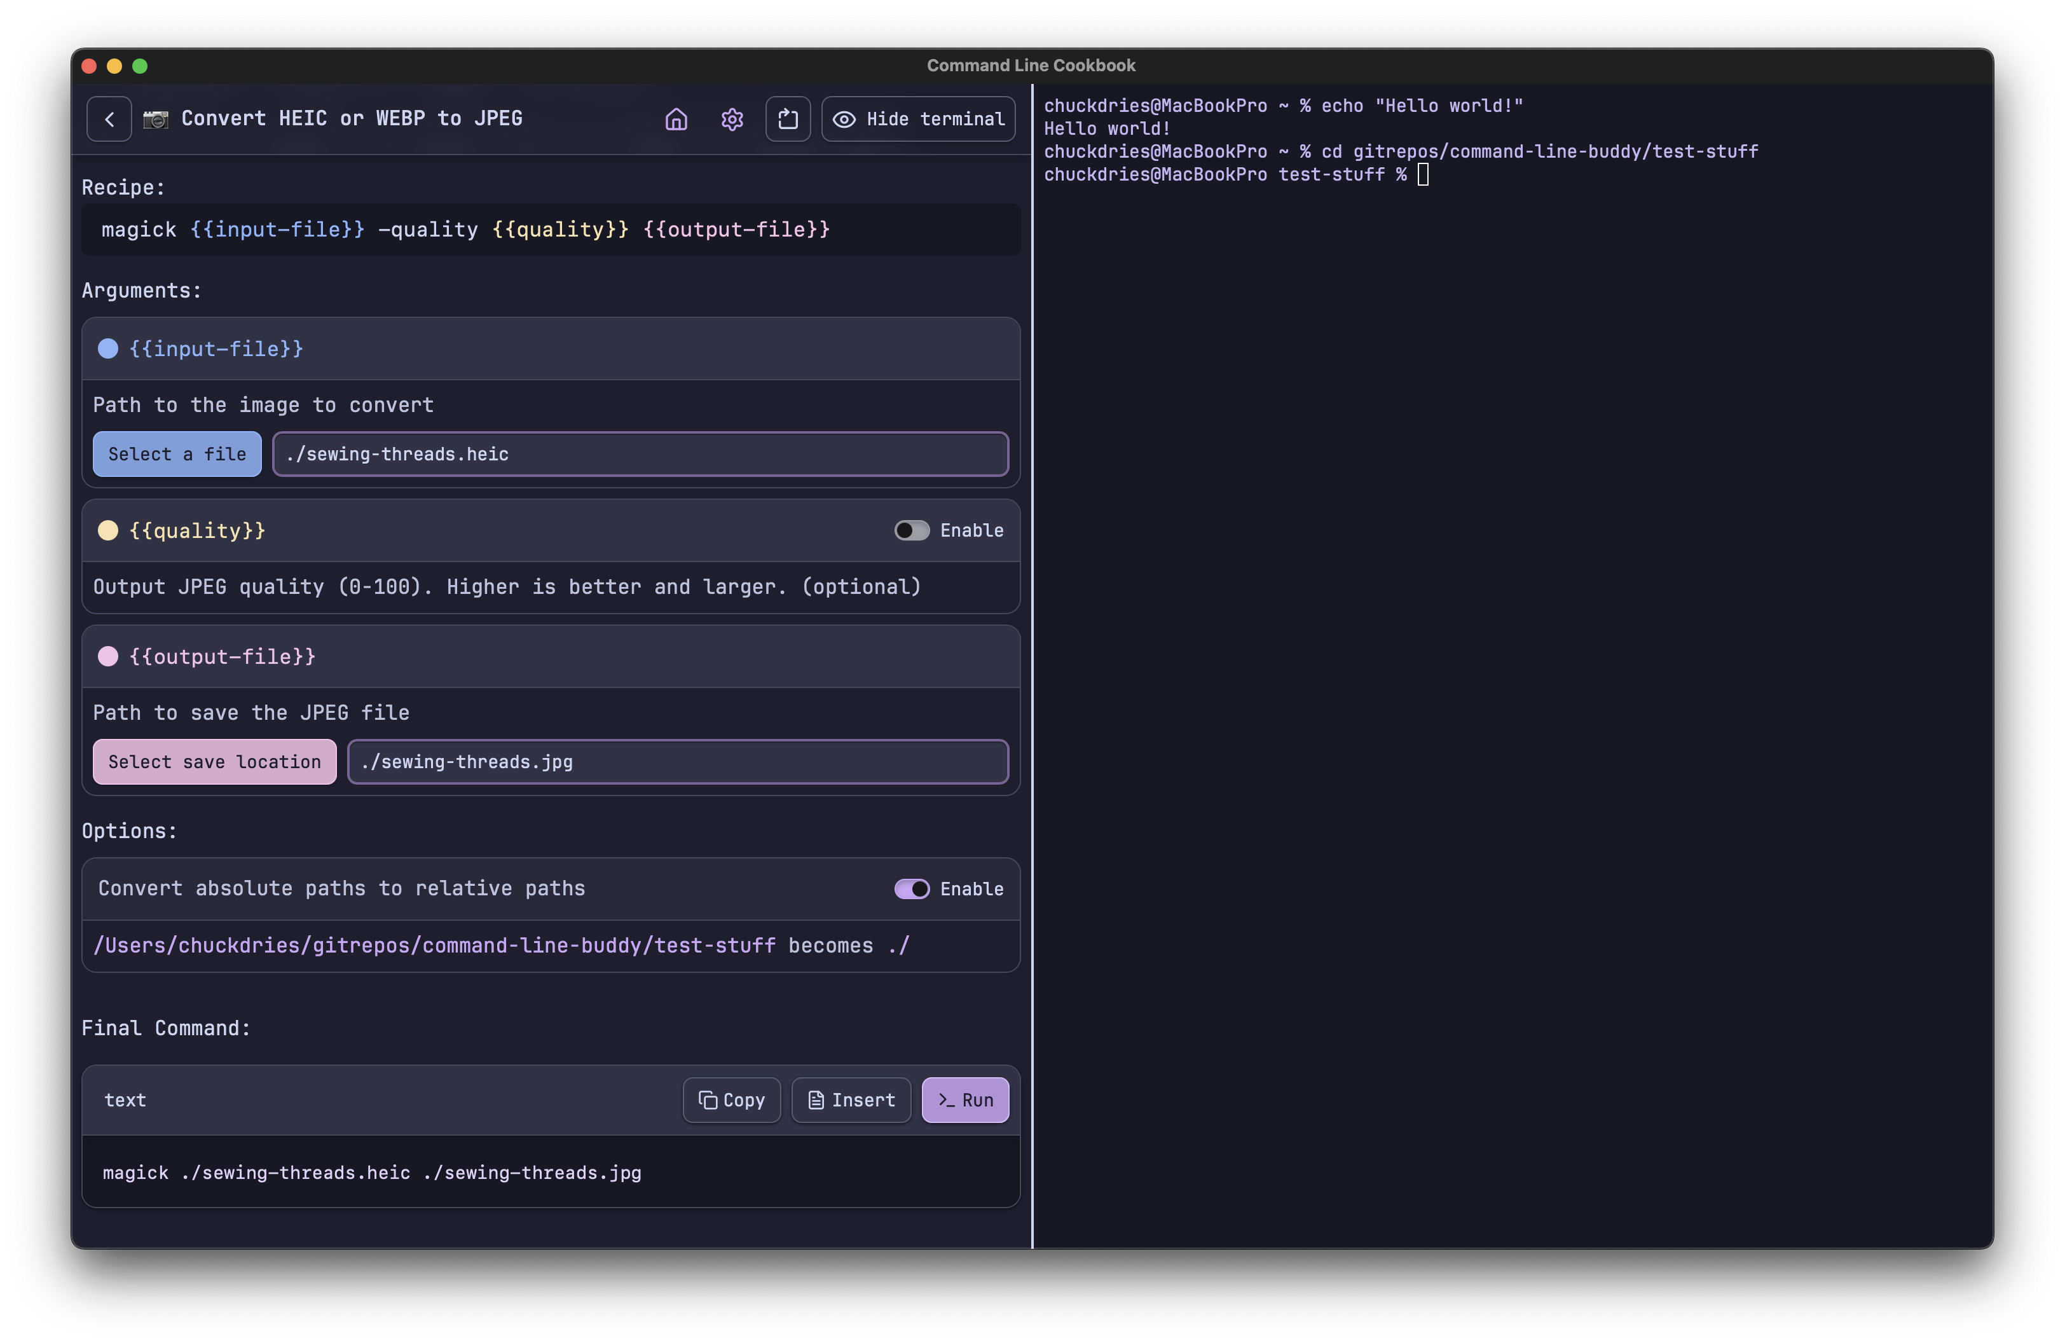The width and height of the screenshot is (2065, 1343).
Task: Click {{quality}} argument heading
Action: click(197, 530)
